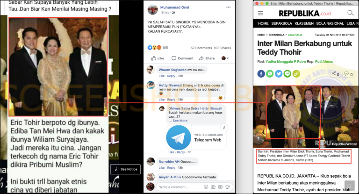Open reporter Puti Almas link

324,62
